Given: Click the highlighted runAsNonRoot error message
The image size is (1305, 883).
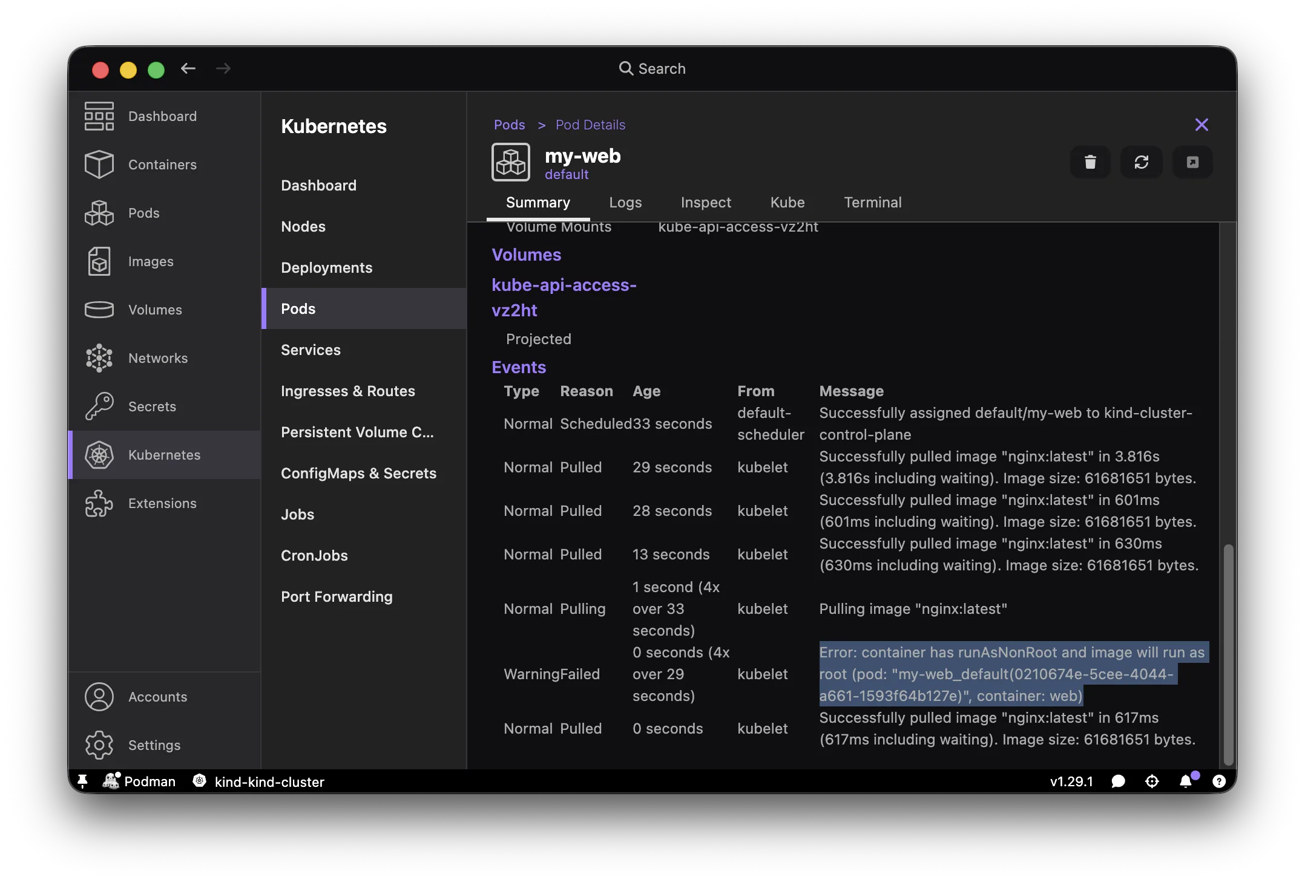Looking at the screenshot, I should [x=1013, y=674].
